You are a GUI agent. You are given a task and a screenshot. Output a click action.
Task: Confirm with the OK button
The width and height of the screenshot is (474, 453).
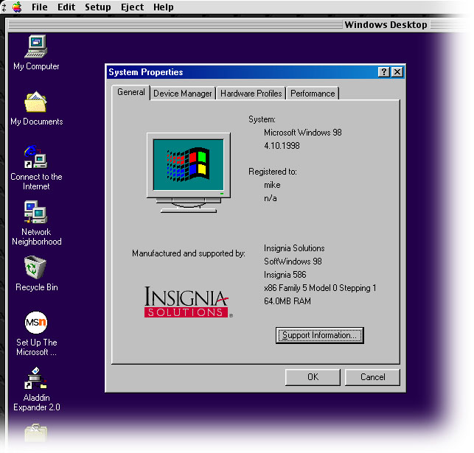point(313,377)
